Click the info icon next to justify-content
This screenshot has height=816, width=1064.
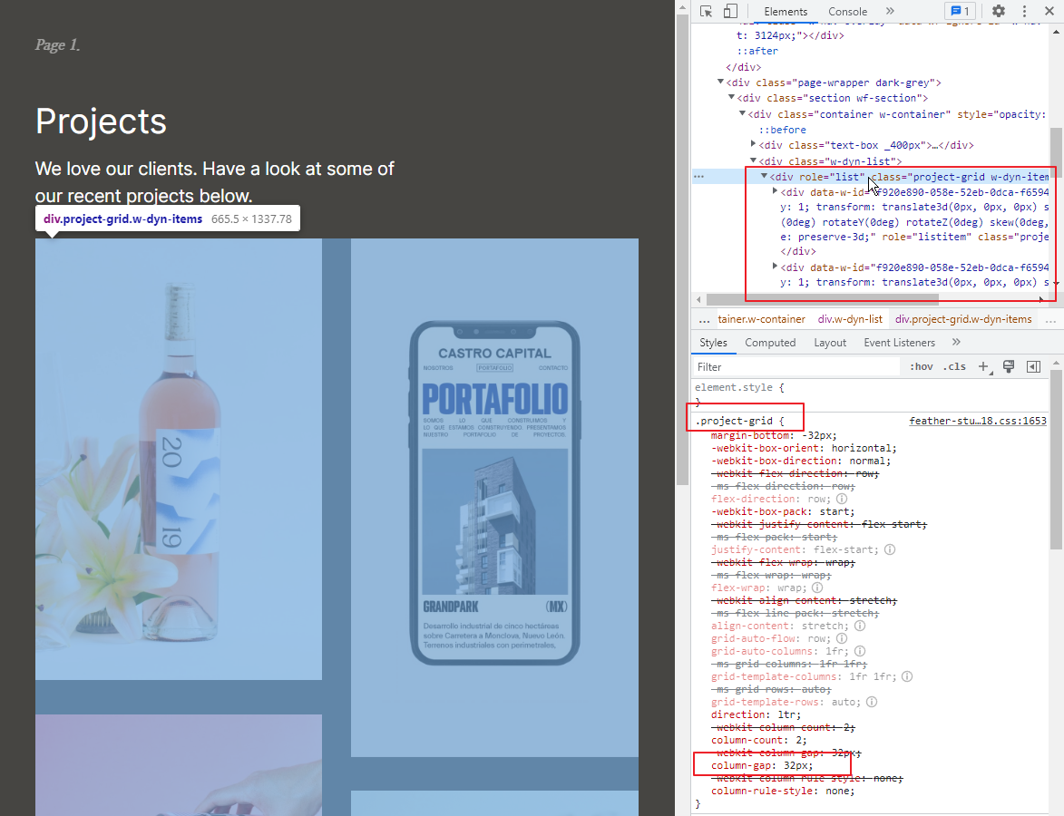[890, 549]
